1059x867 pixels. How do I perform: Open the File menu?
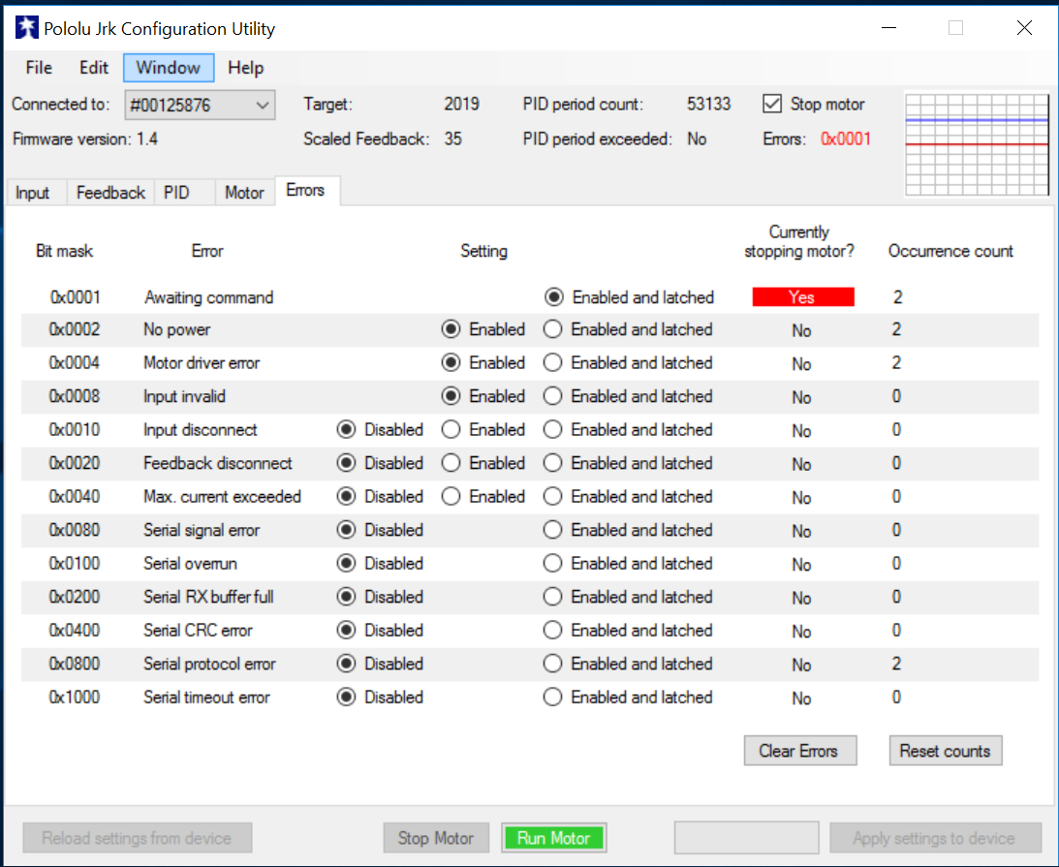[x=39, y=68]
